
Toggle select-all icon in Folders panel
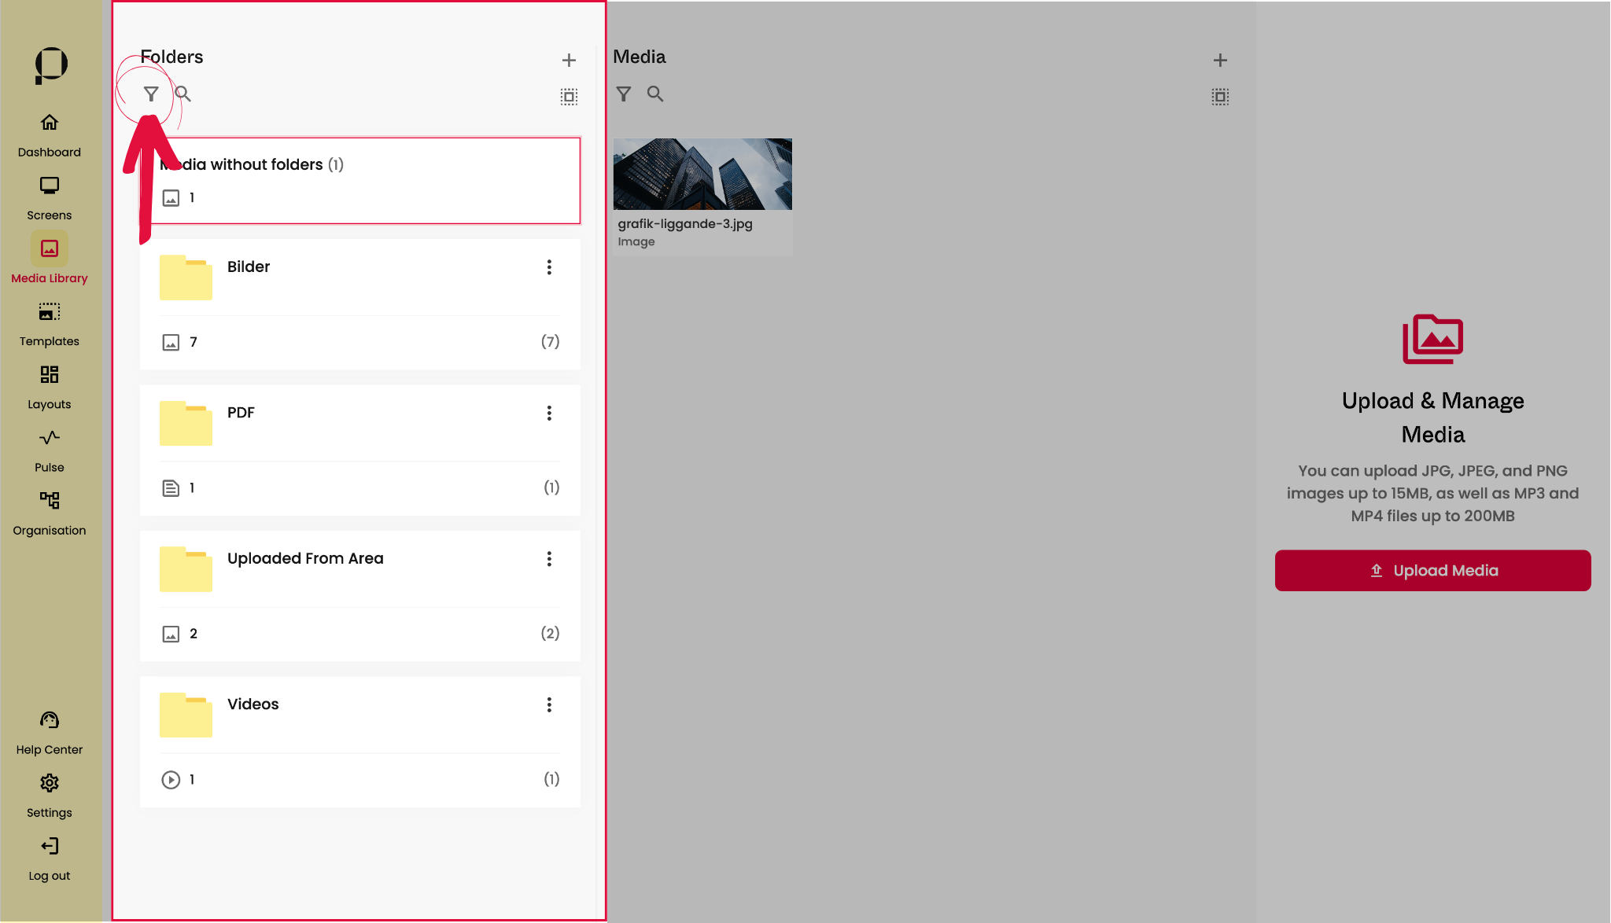pos(569,97)
